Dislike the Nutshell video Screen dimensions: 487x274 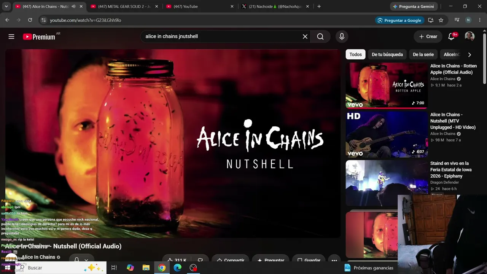(200, 260)
